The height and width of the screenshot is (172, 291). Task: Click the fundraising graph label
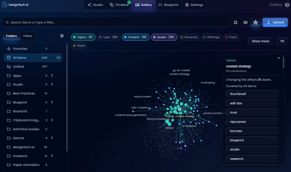tap(208, 83)
